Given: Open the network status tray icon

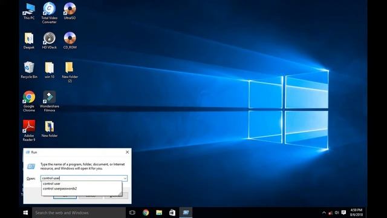Looking at the screenshot, I should point(331,213).
